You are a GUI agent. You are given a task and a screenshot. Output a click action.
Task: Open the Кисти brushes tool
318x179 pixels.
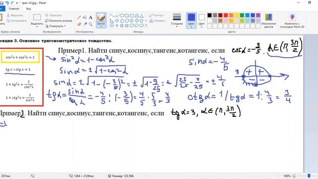coord(101,20)
